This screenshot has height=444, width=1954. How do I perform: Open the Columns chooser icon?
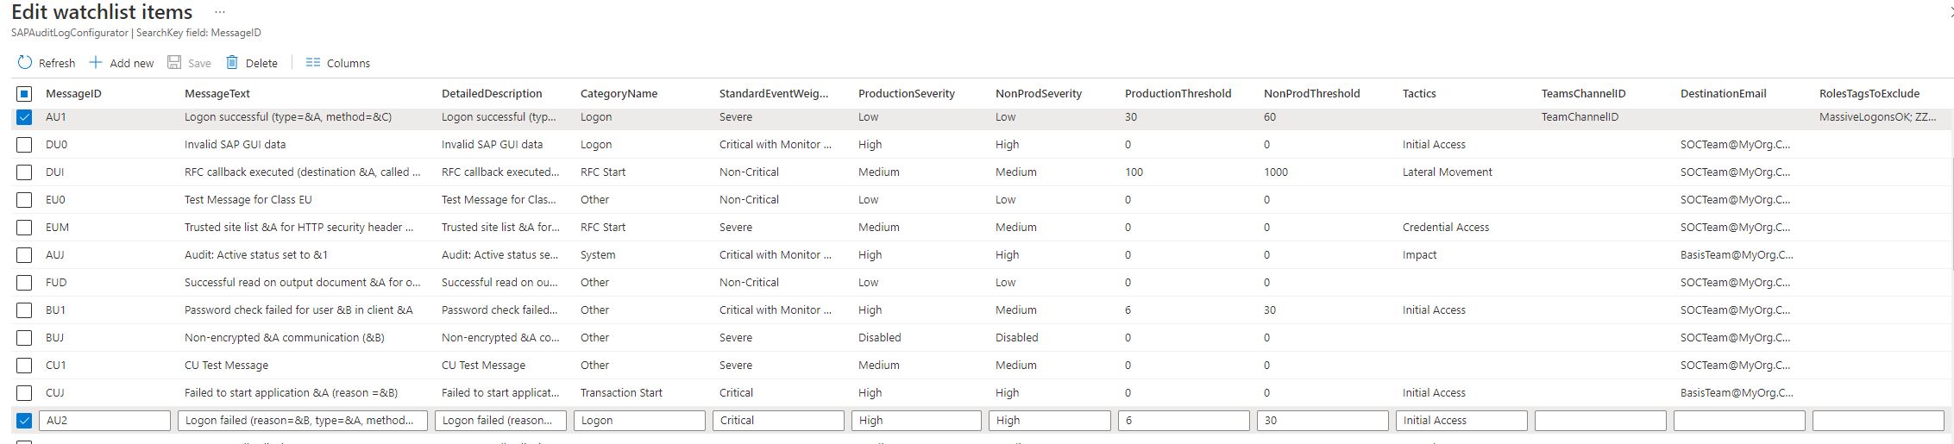click(313, 63)
